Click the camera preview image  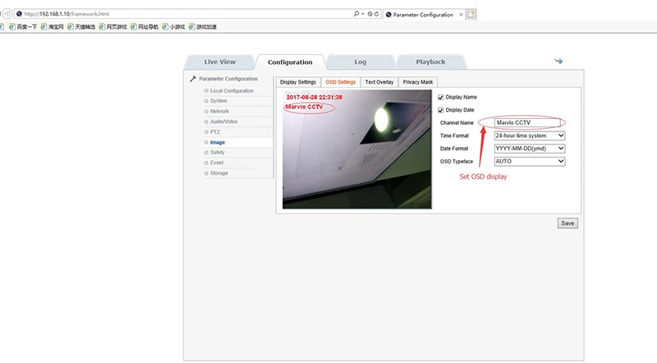point(357,149)
